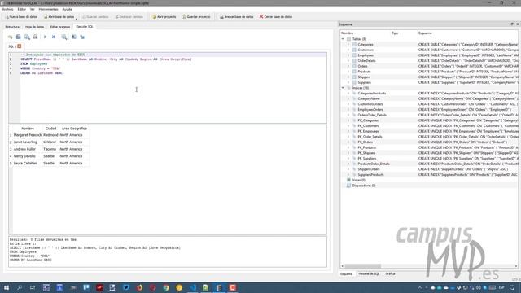Sort results by Ciudad column header
Screen dimensions: 521x293
[x=50, y=129]
